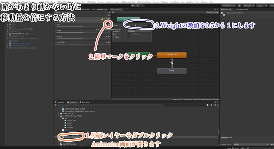
Task: Expand the cyber_relicle folder arrow
Action: click(59, 113)
